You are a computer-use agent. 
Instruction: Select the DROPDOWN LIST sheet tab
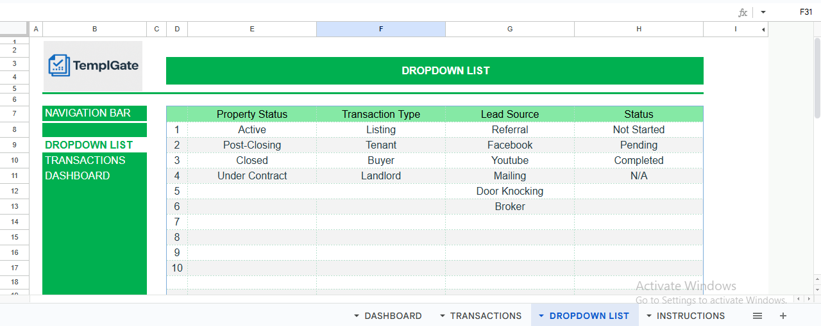click(x=589, y=316)
